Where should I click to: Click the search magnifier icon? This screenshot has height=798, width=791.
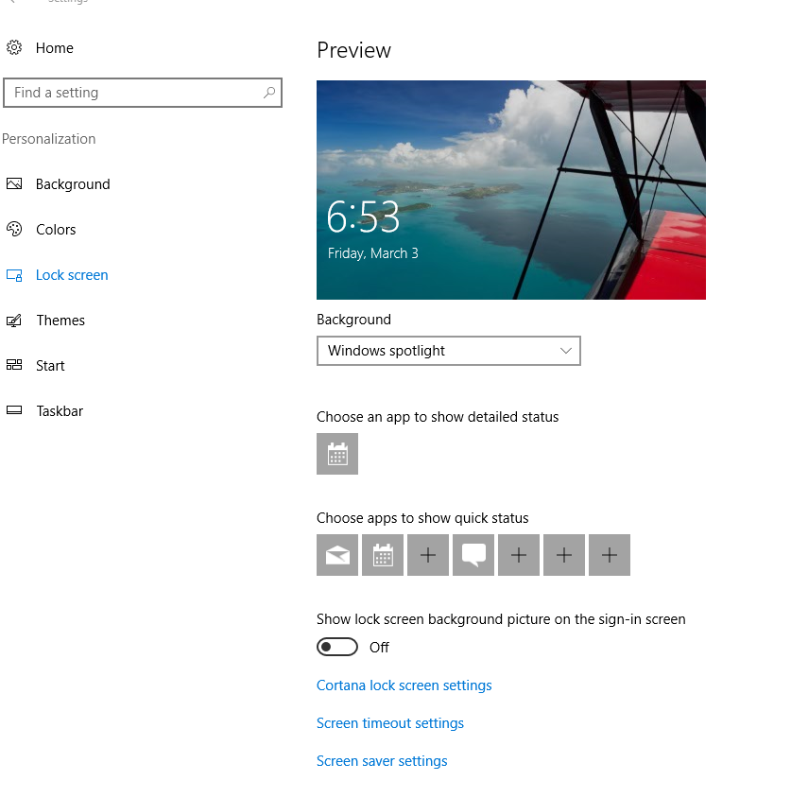tap(269, 92)
